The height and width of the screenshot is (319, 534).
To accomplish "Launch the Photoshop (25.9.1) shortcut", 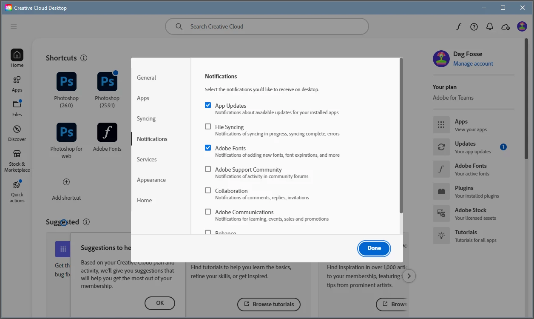I will click(107, 82).
